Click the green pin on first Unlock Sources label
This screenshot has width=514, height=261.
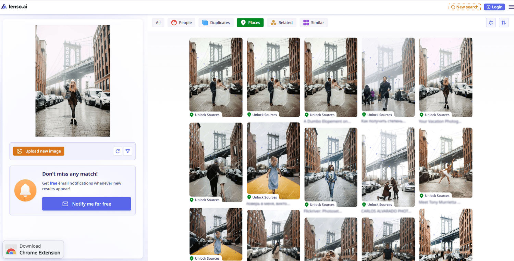click(192, 115)
